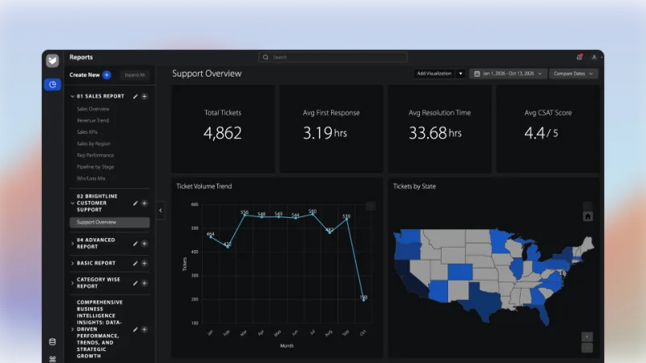This screenshot has height=363, width=646.
Task: Add item to 01 Sales Report
Action: (x=145, y=96)
